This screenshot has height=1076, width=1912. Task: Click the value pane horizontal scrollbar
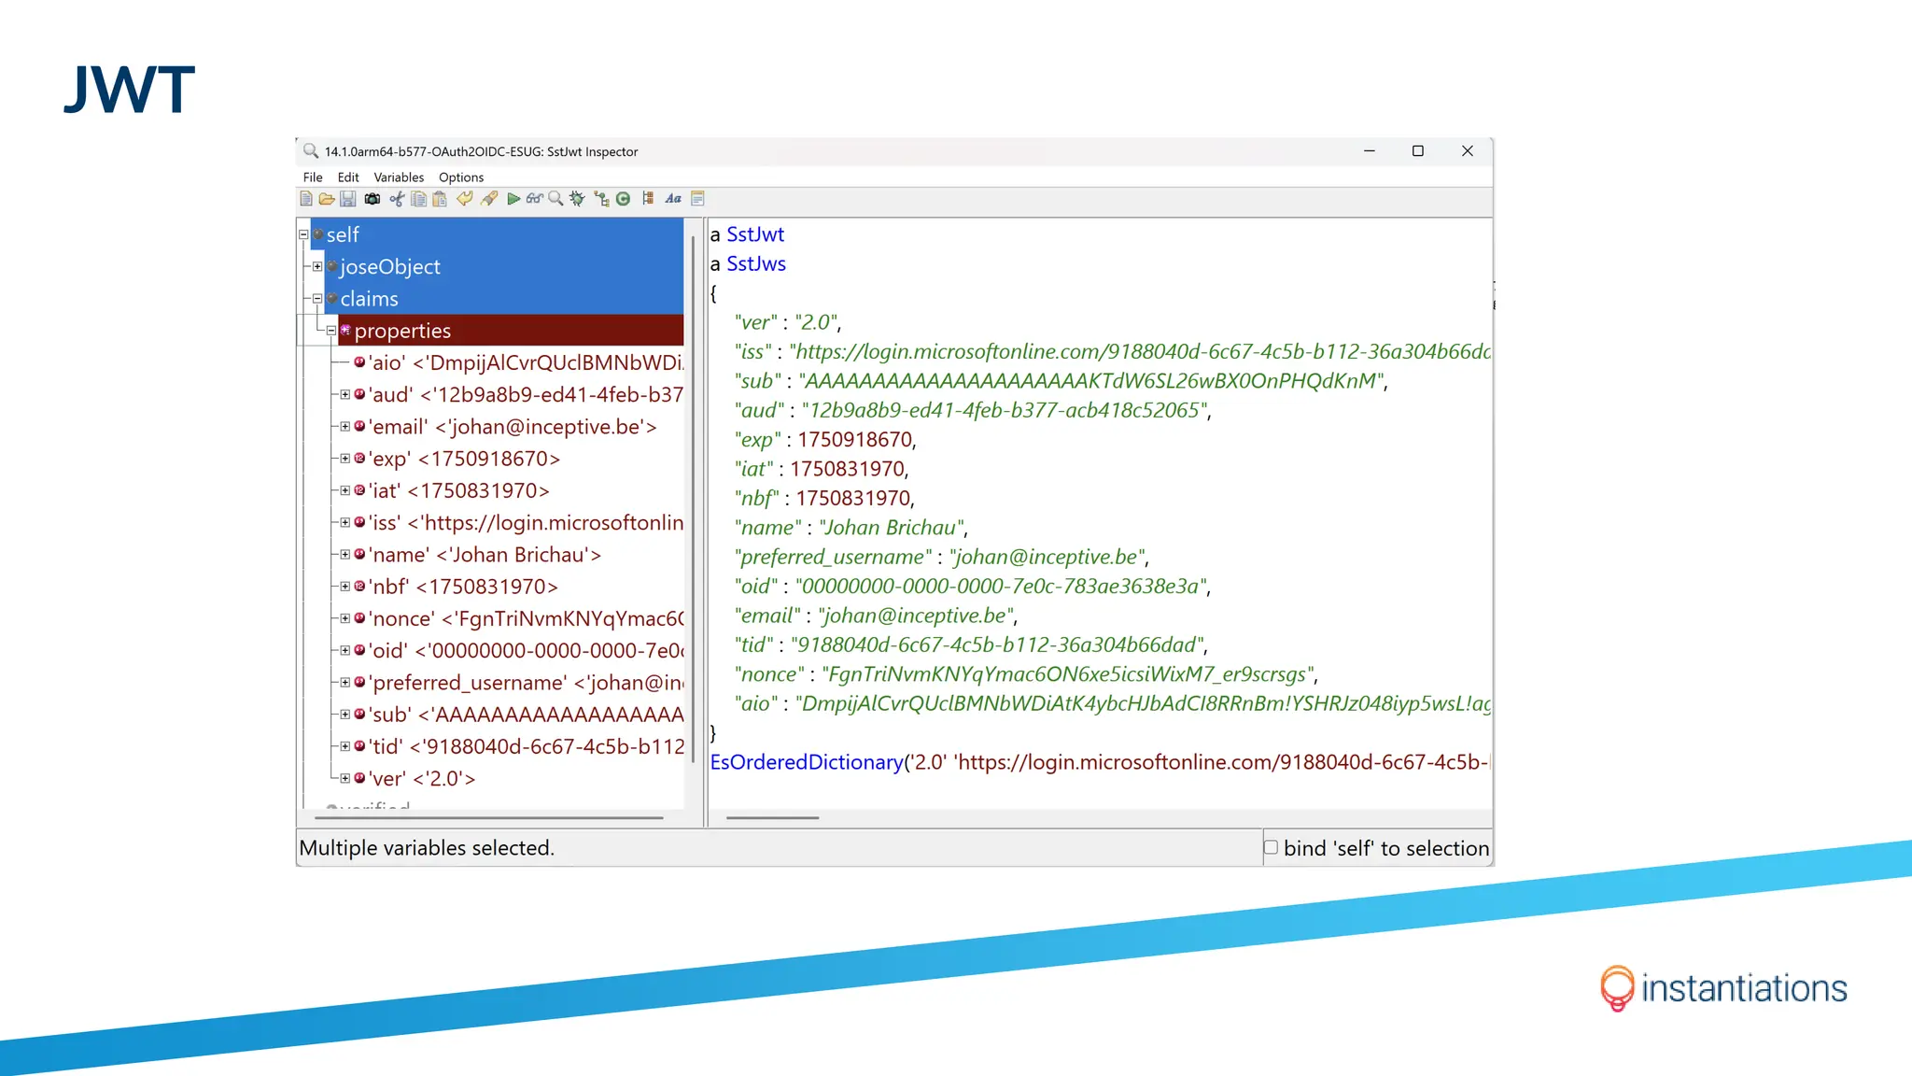[x=773, y=818]
